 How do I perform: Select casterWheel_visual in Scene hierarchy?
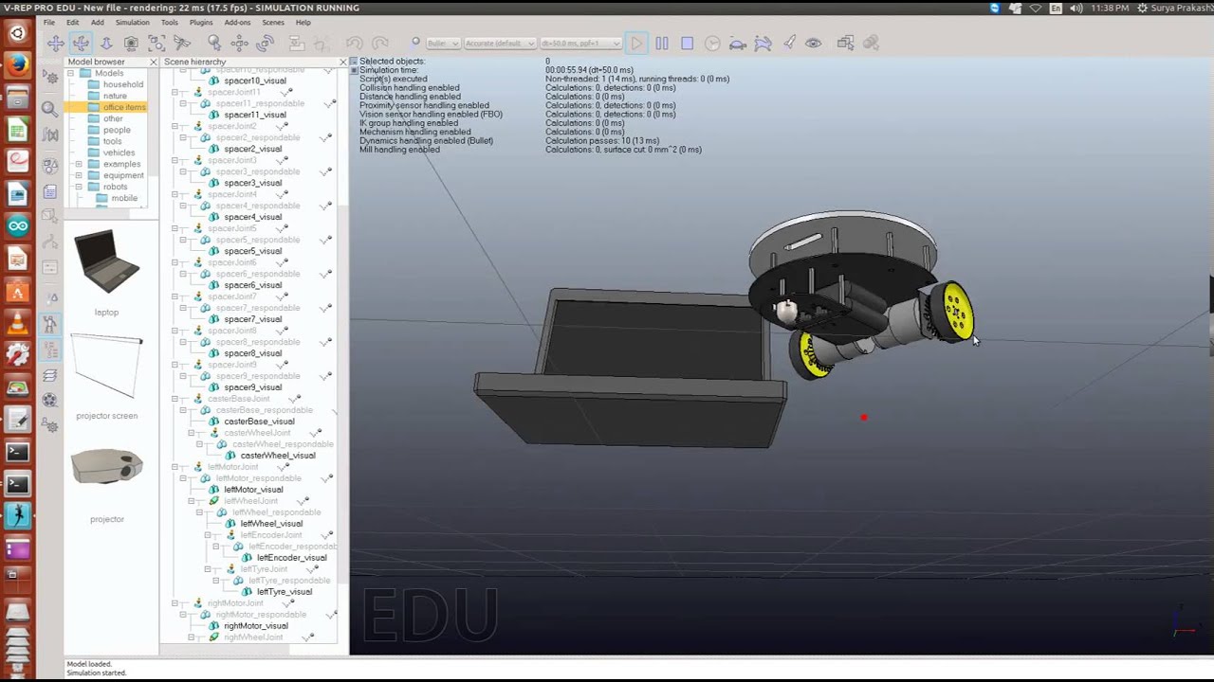point(278,456)
